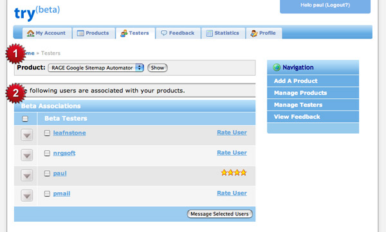Tick the checkbox beside nrgsoft
Screen dimensions: 386x232
[x=47, y=153]
